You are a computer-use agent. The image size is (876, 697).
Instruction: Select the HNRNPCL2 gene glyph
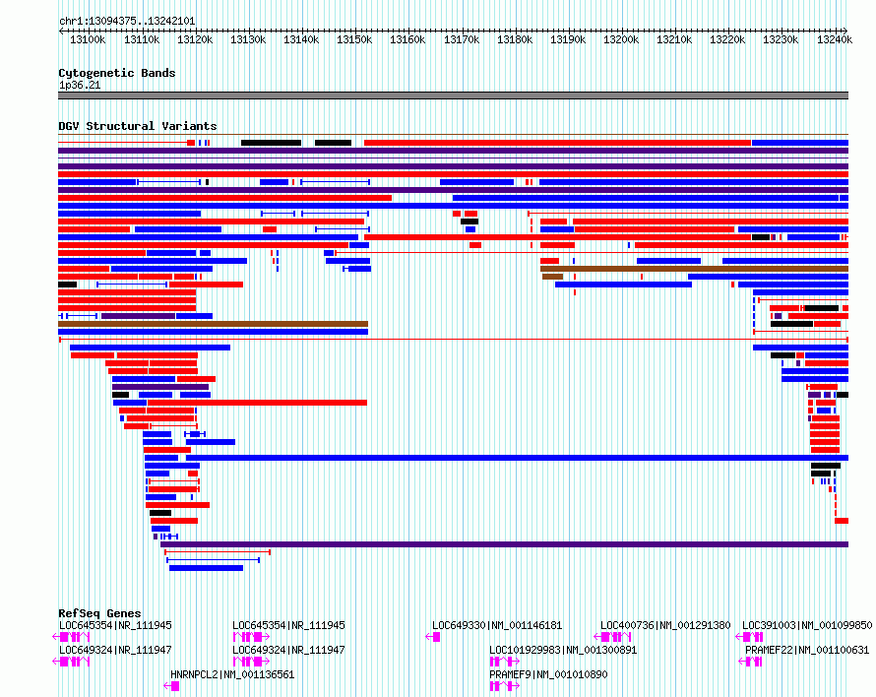(171, 686)
